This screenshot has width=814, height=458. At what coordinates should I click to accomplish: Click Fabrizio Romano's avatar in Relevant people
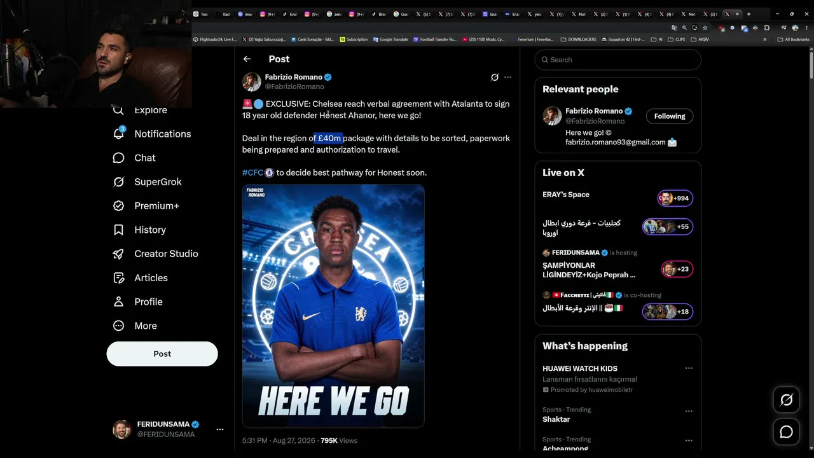(552, 116)
